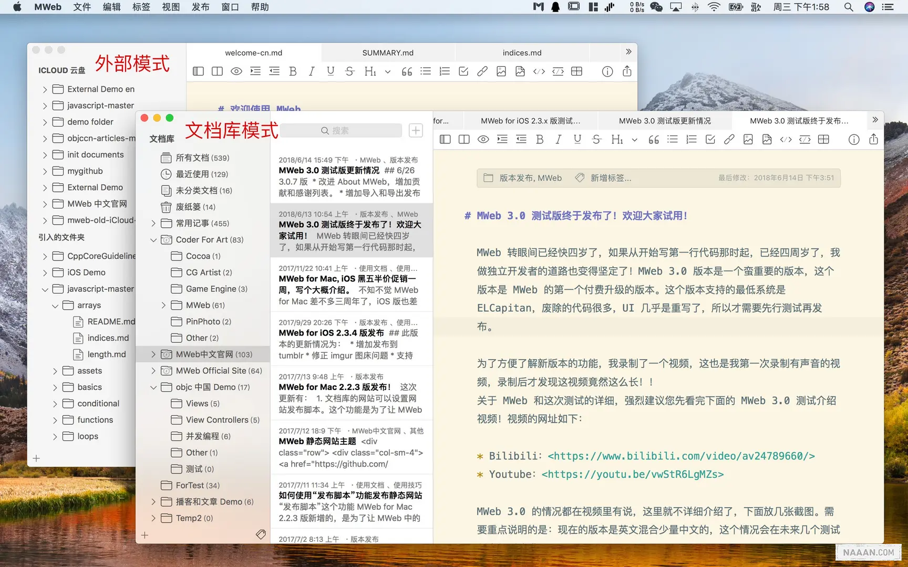
Task: Open Bilibili video link in editor
Action: (681, 456)
